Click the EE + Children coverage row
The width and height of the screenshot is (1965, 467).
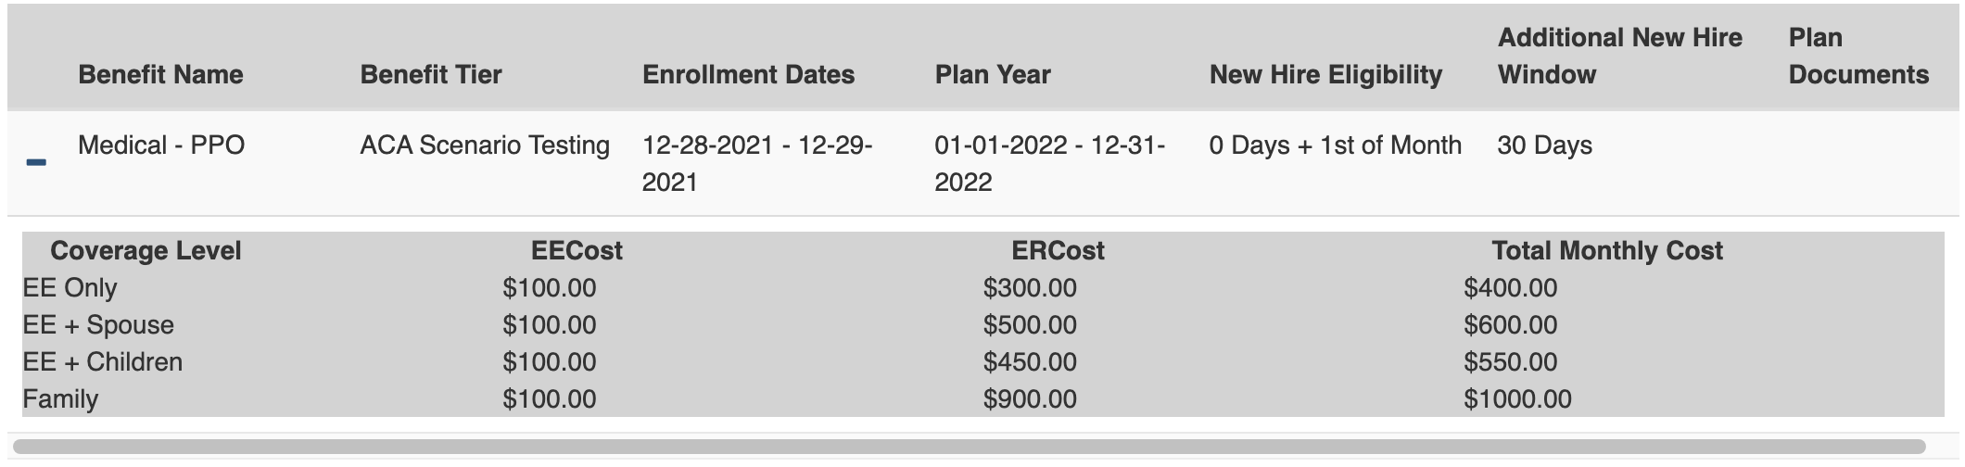(102, 362)
